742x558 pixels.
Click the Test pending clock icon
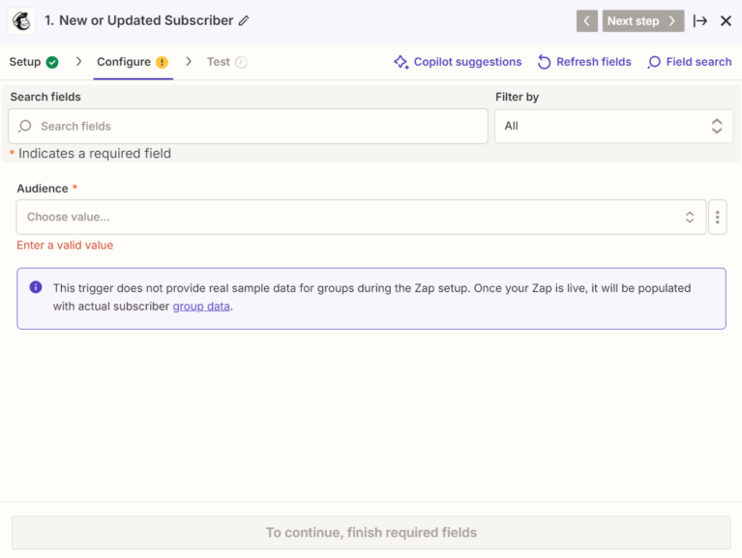241,62
